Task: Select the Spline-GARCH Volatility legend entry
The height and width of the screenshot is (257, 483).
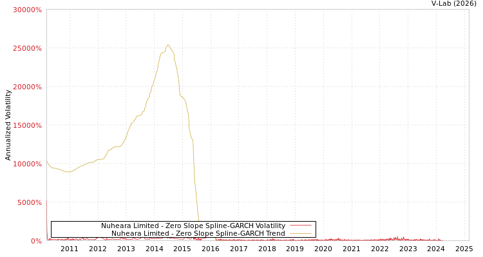Action: point(193,226)
